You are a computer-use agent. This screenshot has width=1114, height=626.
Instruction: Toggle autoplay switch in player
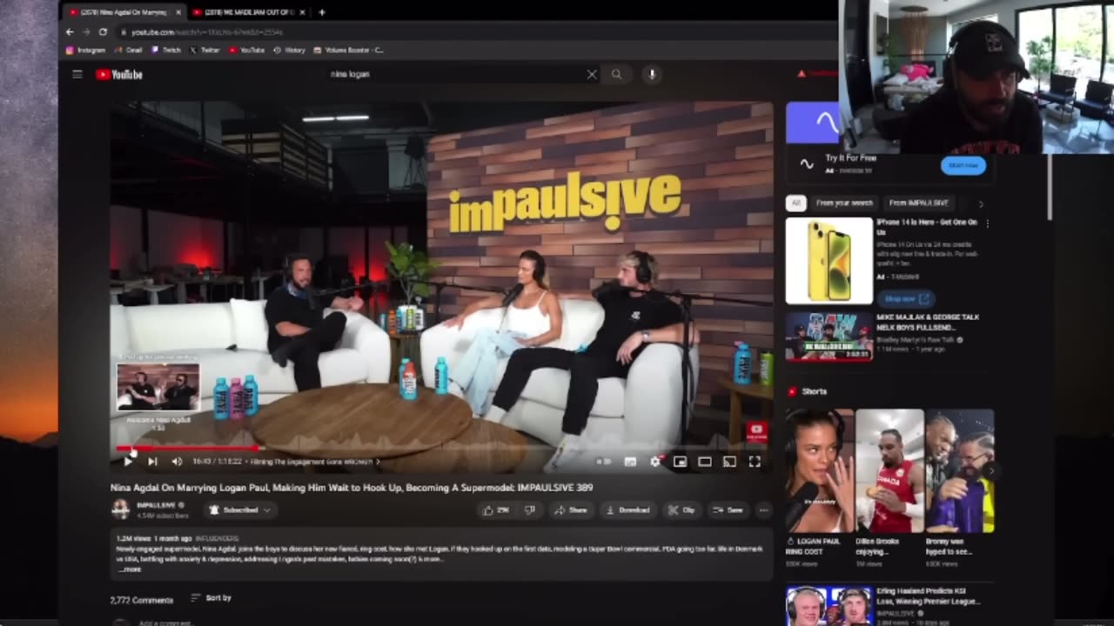tap(604, 462)
